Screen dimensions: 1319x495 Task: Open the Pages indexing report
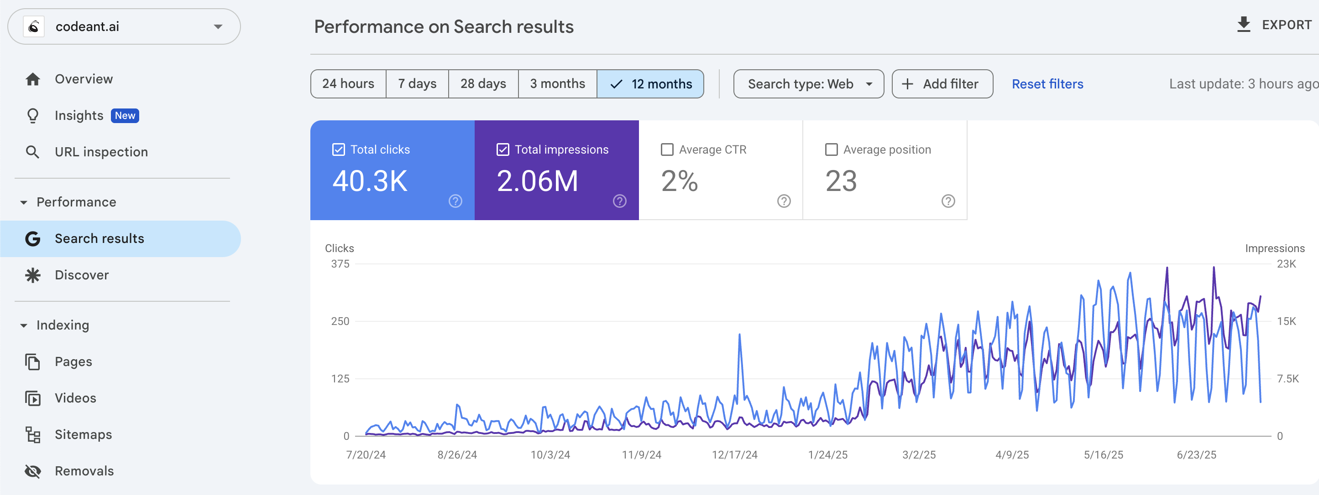point(73,361)
